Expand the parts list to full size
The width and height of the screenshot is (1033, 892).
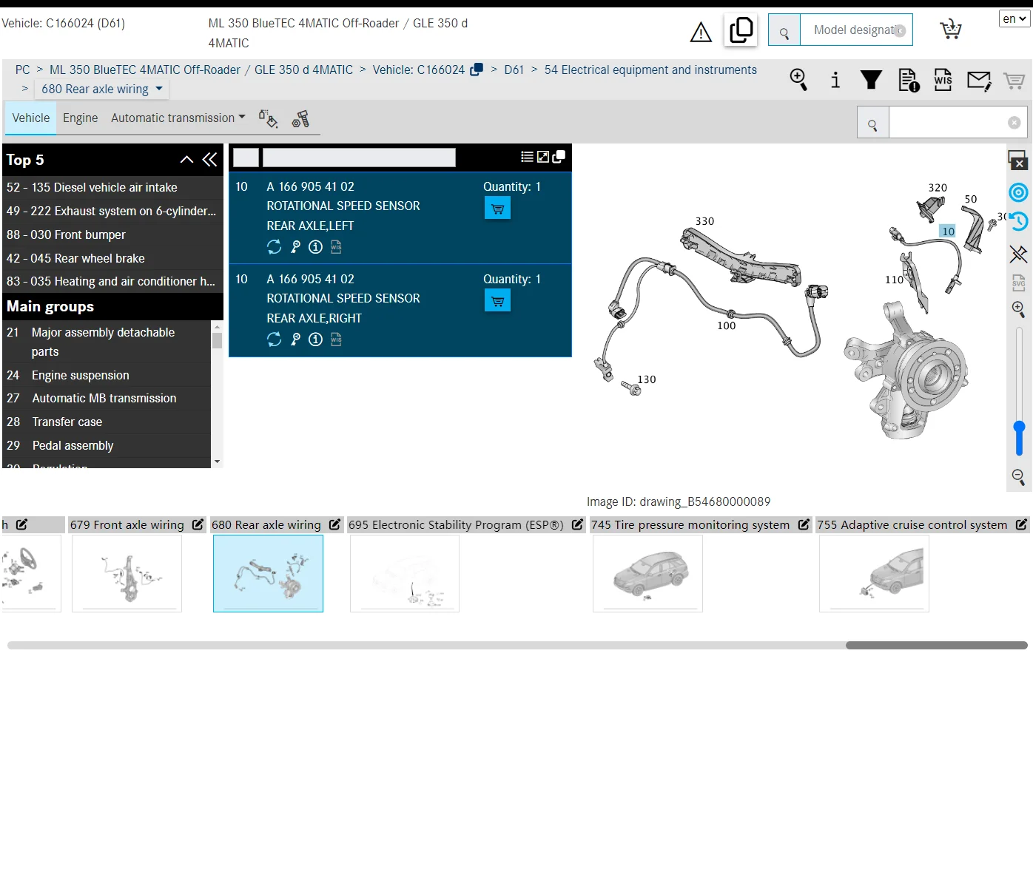(543, 157)
